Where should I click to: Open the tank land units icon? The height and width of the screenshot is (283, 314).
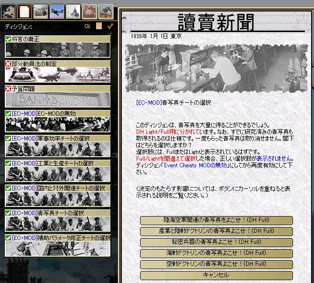(42, 11)
